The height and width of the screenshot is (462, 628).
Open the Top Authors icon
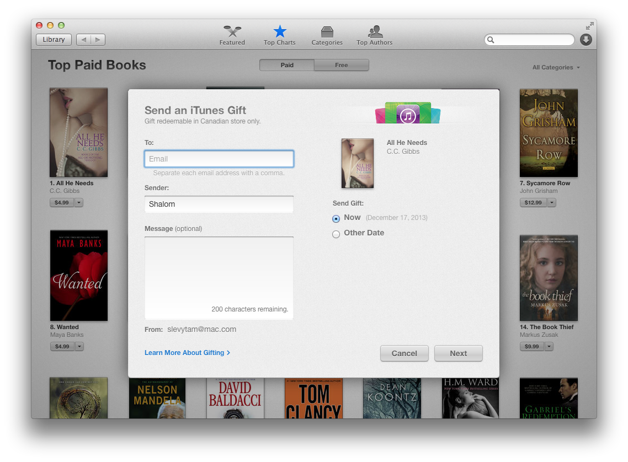tap(375, 31)
